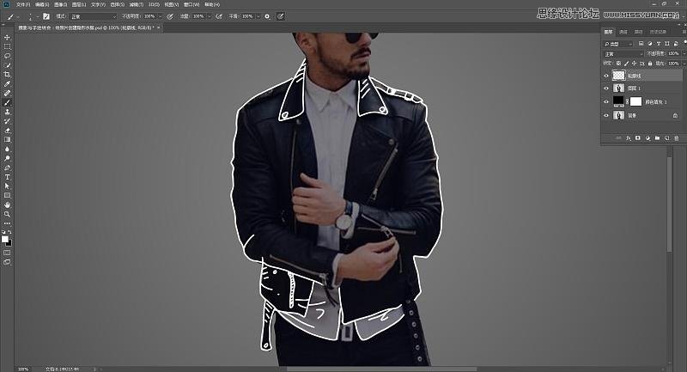This screenshot has width=687, height=372.
Task: Select the Hand tool
Action: 7,205
